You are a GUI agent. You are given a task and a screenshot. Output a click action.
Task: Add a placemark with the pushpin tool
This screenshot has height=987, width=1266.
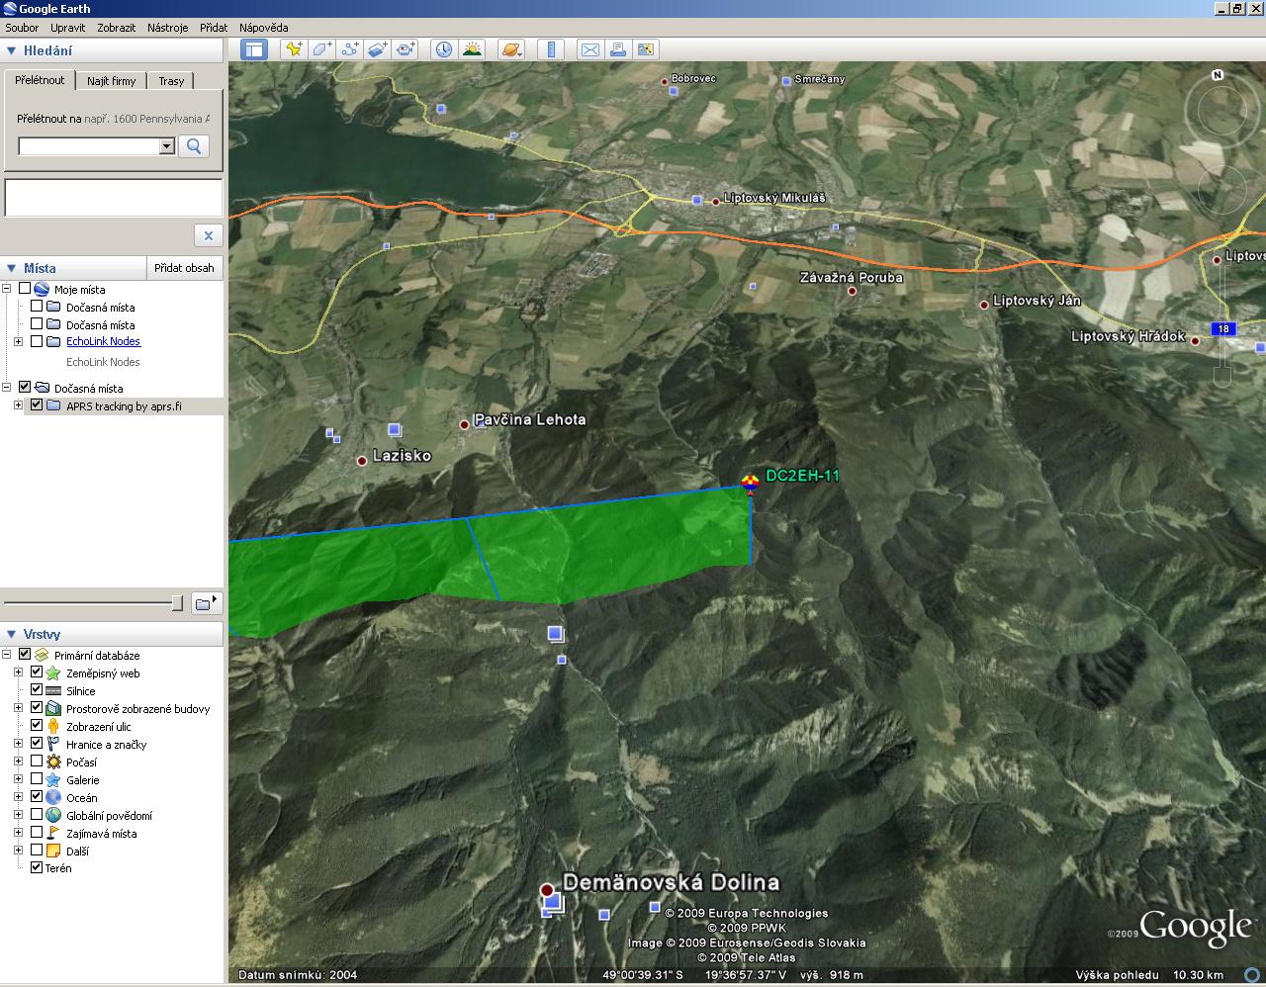293,49
